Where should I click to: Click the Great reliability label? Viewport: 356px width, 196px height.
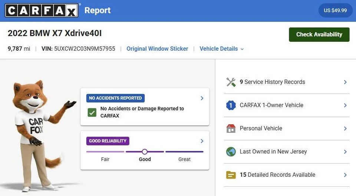tap(184, 159)
